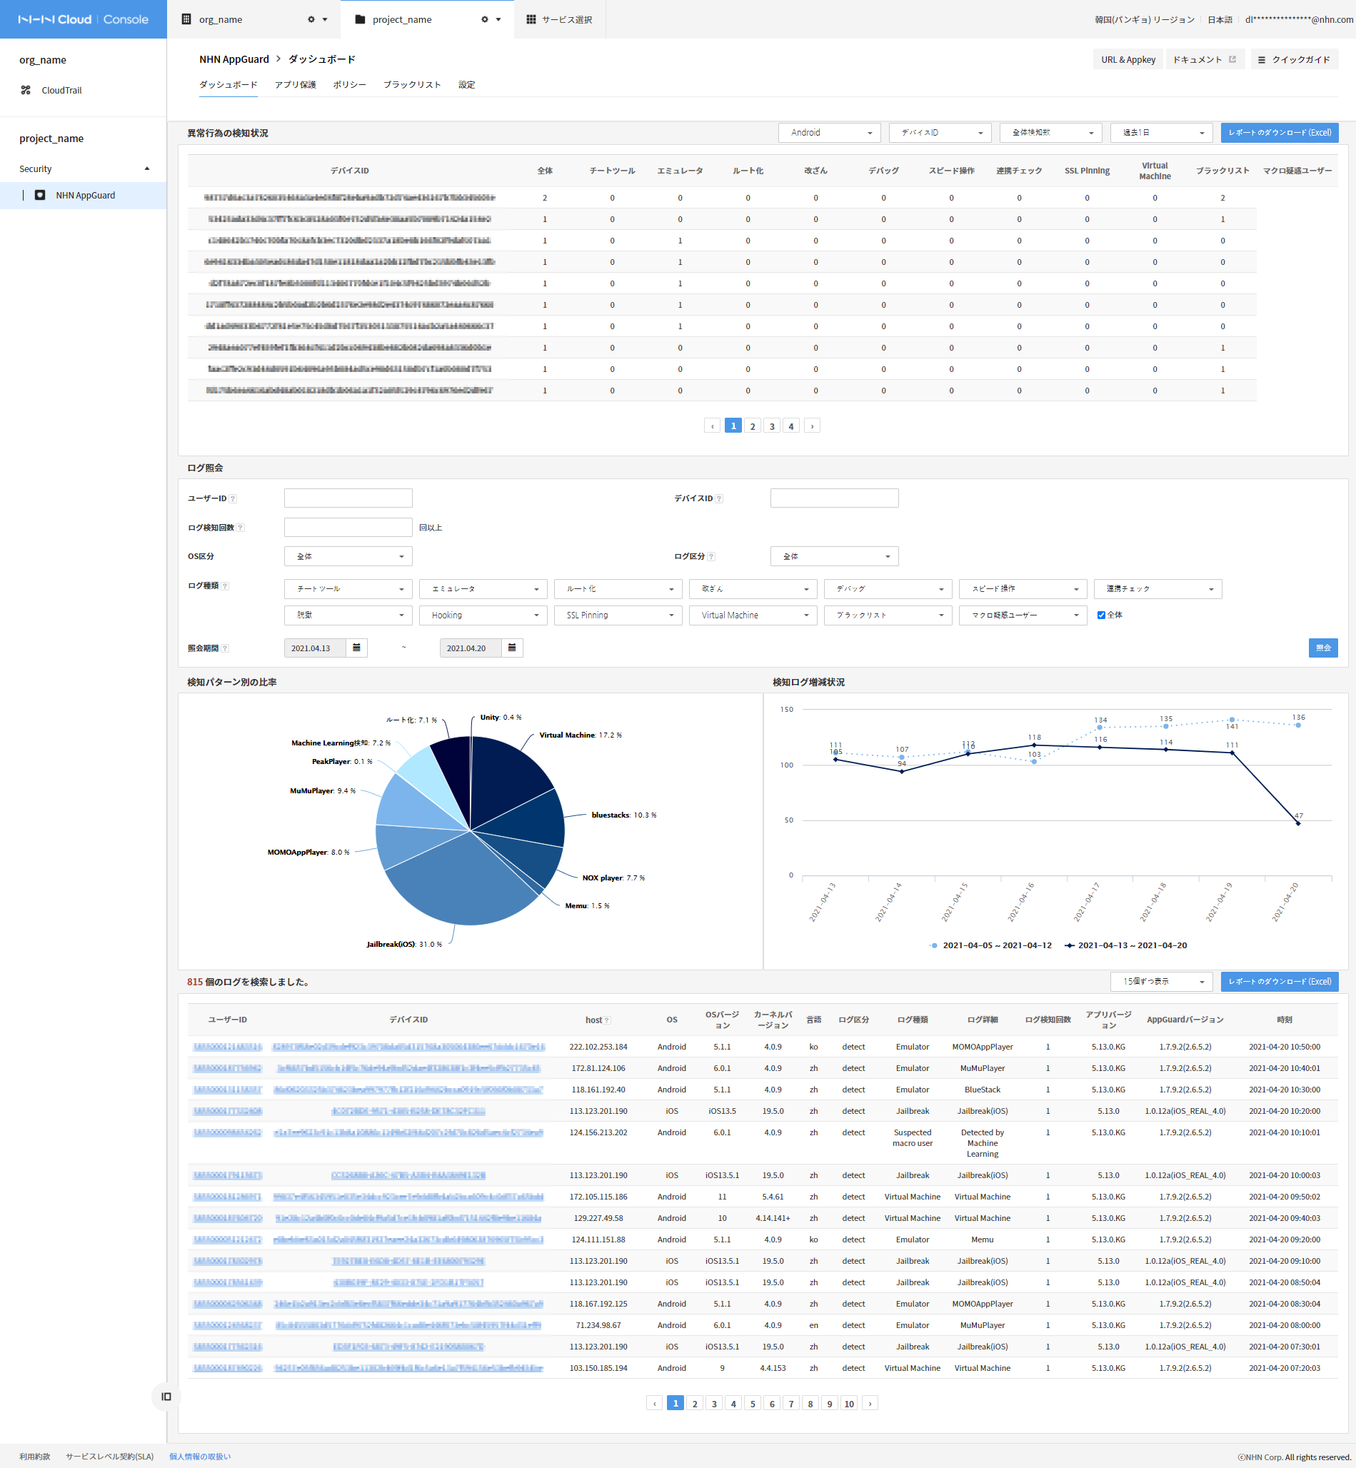Click the ユーザーID input field
1356x1468 pixels.
click(348, 499)
